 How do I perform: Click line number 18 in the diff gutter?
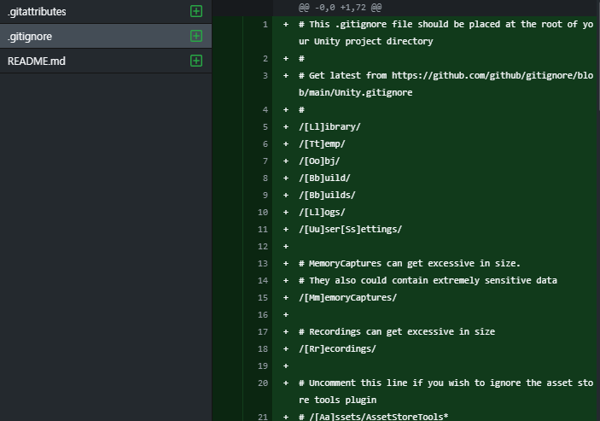click(x=263, y=349)
